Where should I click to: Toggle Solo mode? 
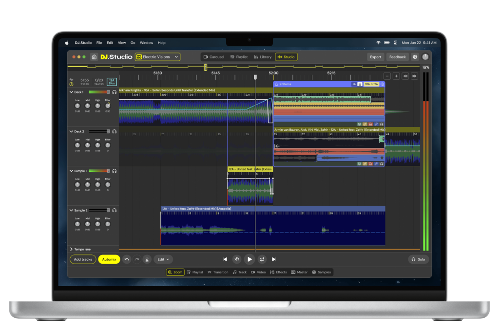[x=418, y=259]
